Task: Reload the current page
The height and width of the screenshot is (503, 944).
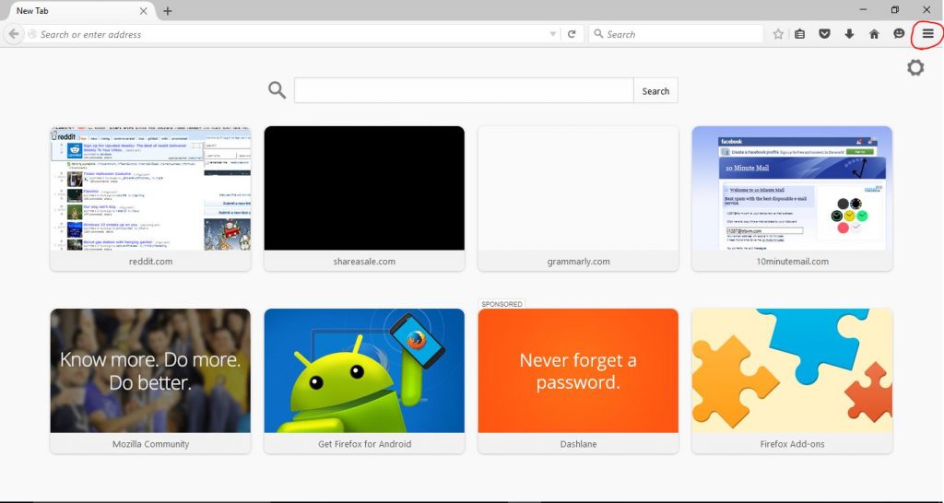Action: 572,34
